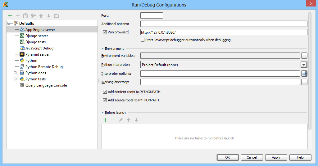Screen dimensions: 318x166
Task: Select Python label in the tree
Action: pos(31,61)
